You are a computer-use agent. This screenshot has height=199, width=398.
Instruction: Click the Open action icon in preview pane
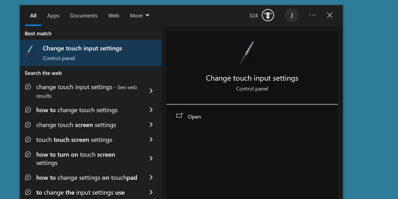179,116
